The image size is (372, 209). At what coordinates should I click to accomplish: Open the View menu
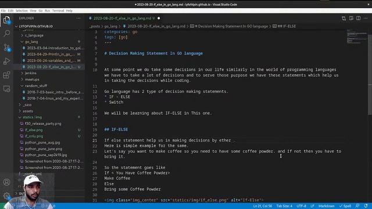(33, 10)
